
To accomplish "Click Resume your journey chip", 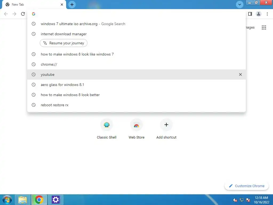I will tap(63, 43).
